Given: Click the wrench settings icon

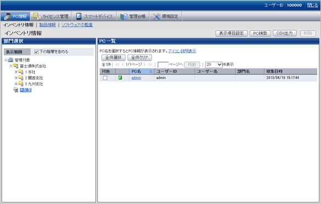Looking at the screenshot, I should tap(157, 16).
